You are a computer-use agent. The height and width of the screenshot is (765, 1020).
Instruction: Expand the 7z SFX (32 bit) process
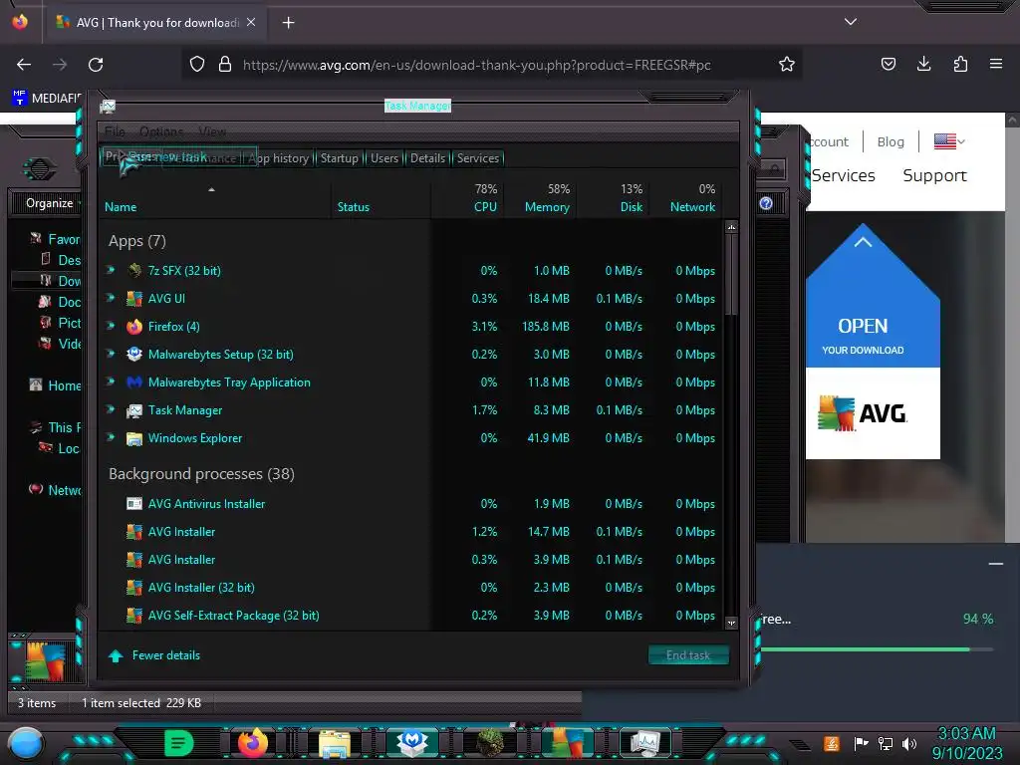tap(112, 269)
